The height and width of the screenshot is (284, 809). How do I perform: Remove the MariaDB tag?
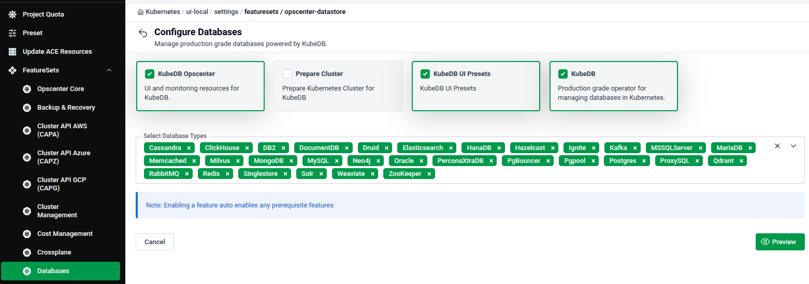point(750,148)
